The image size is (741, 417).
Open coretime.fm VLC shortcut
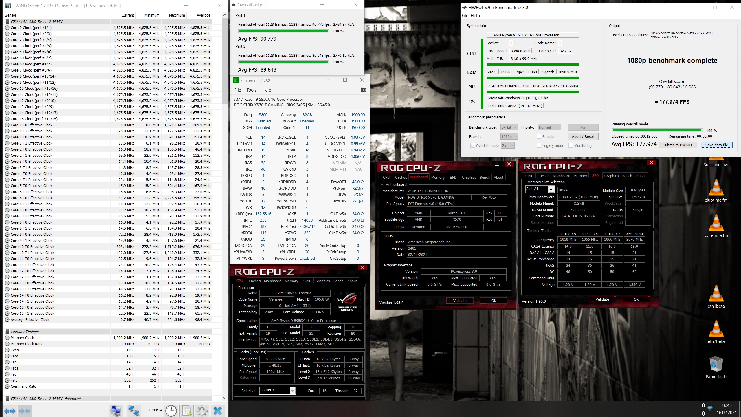pyautogui.click(x=716, y=226)
